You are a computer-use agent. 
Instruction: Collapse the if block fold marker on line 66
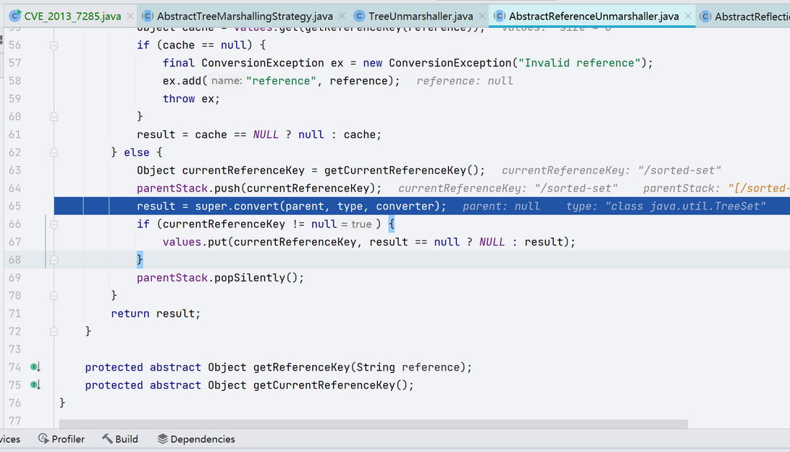pyautogui.click(x=54, y=225)
